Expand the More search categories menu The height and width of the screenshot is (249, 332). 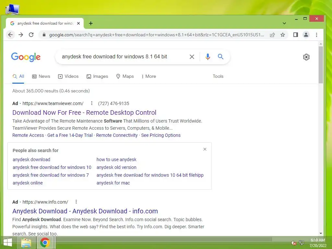point(148,77)
